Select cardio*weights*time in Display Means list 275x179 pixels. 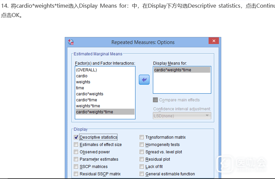(x=173, y=70)
